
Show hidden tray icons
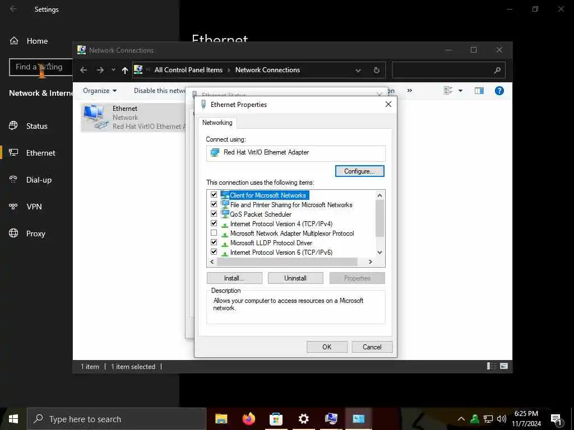(461, 419)
